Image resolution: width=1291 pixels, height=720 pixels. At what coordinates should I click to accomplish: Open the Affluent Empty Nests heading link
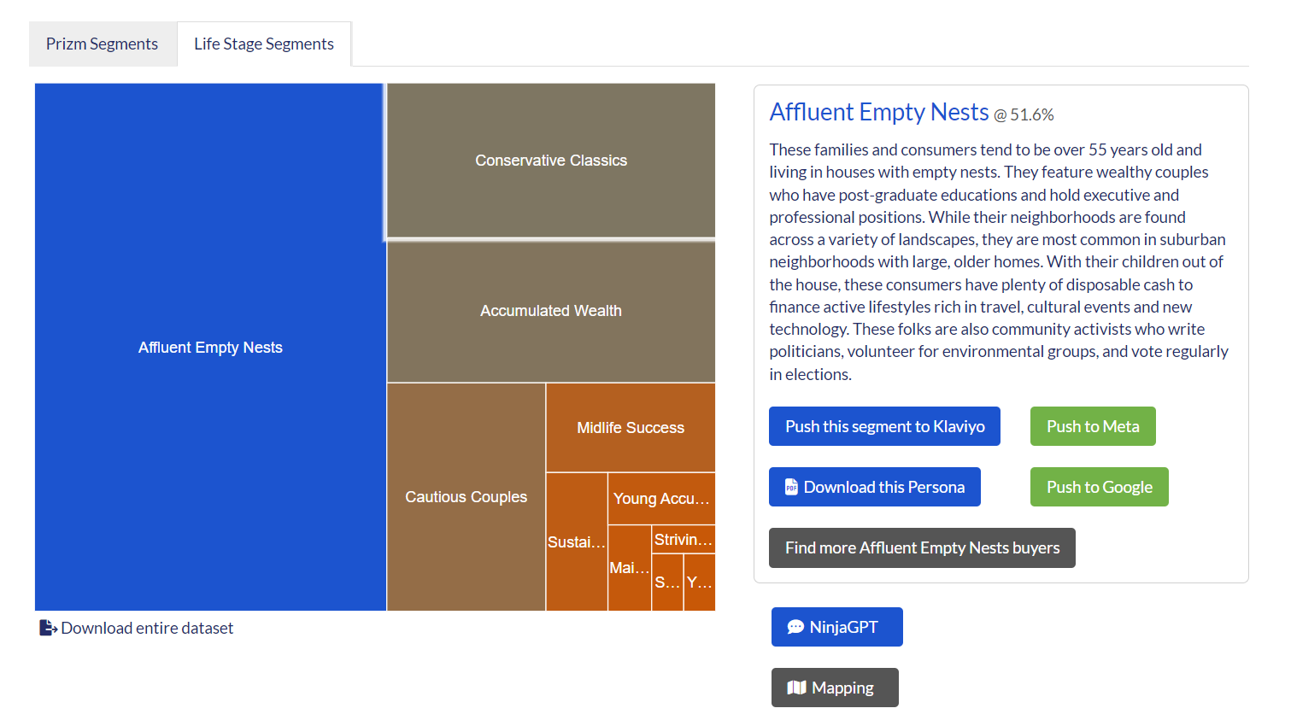pos(878,112)
